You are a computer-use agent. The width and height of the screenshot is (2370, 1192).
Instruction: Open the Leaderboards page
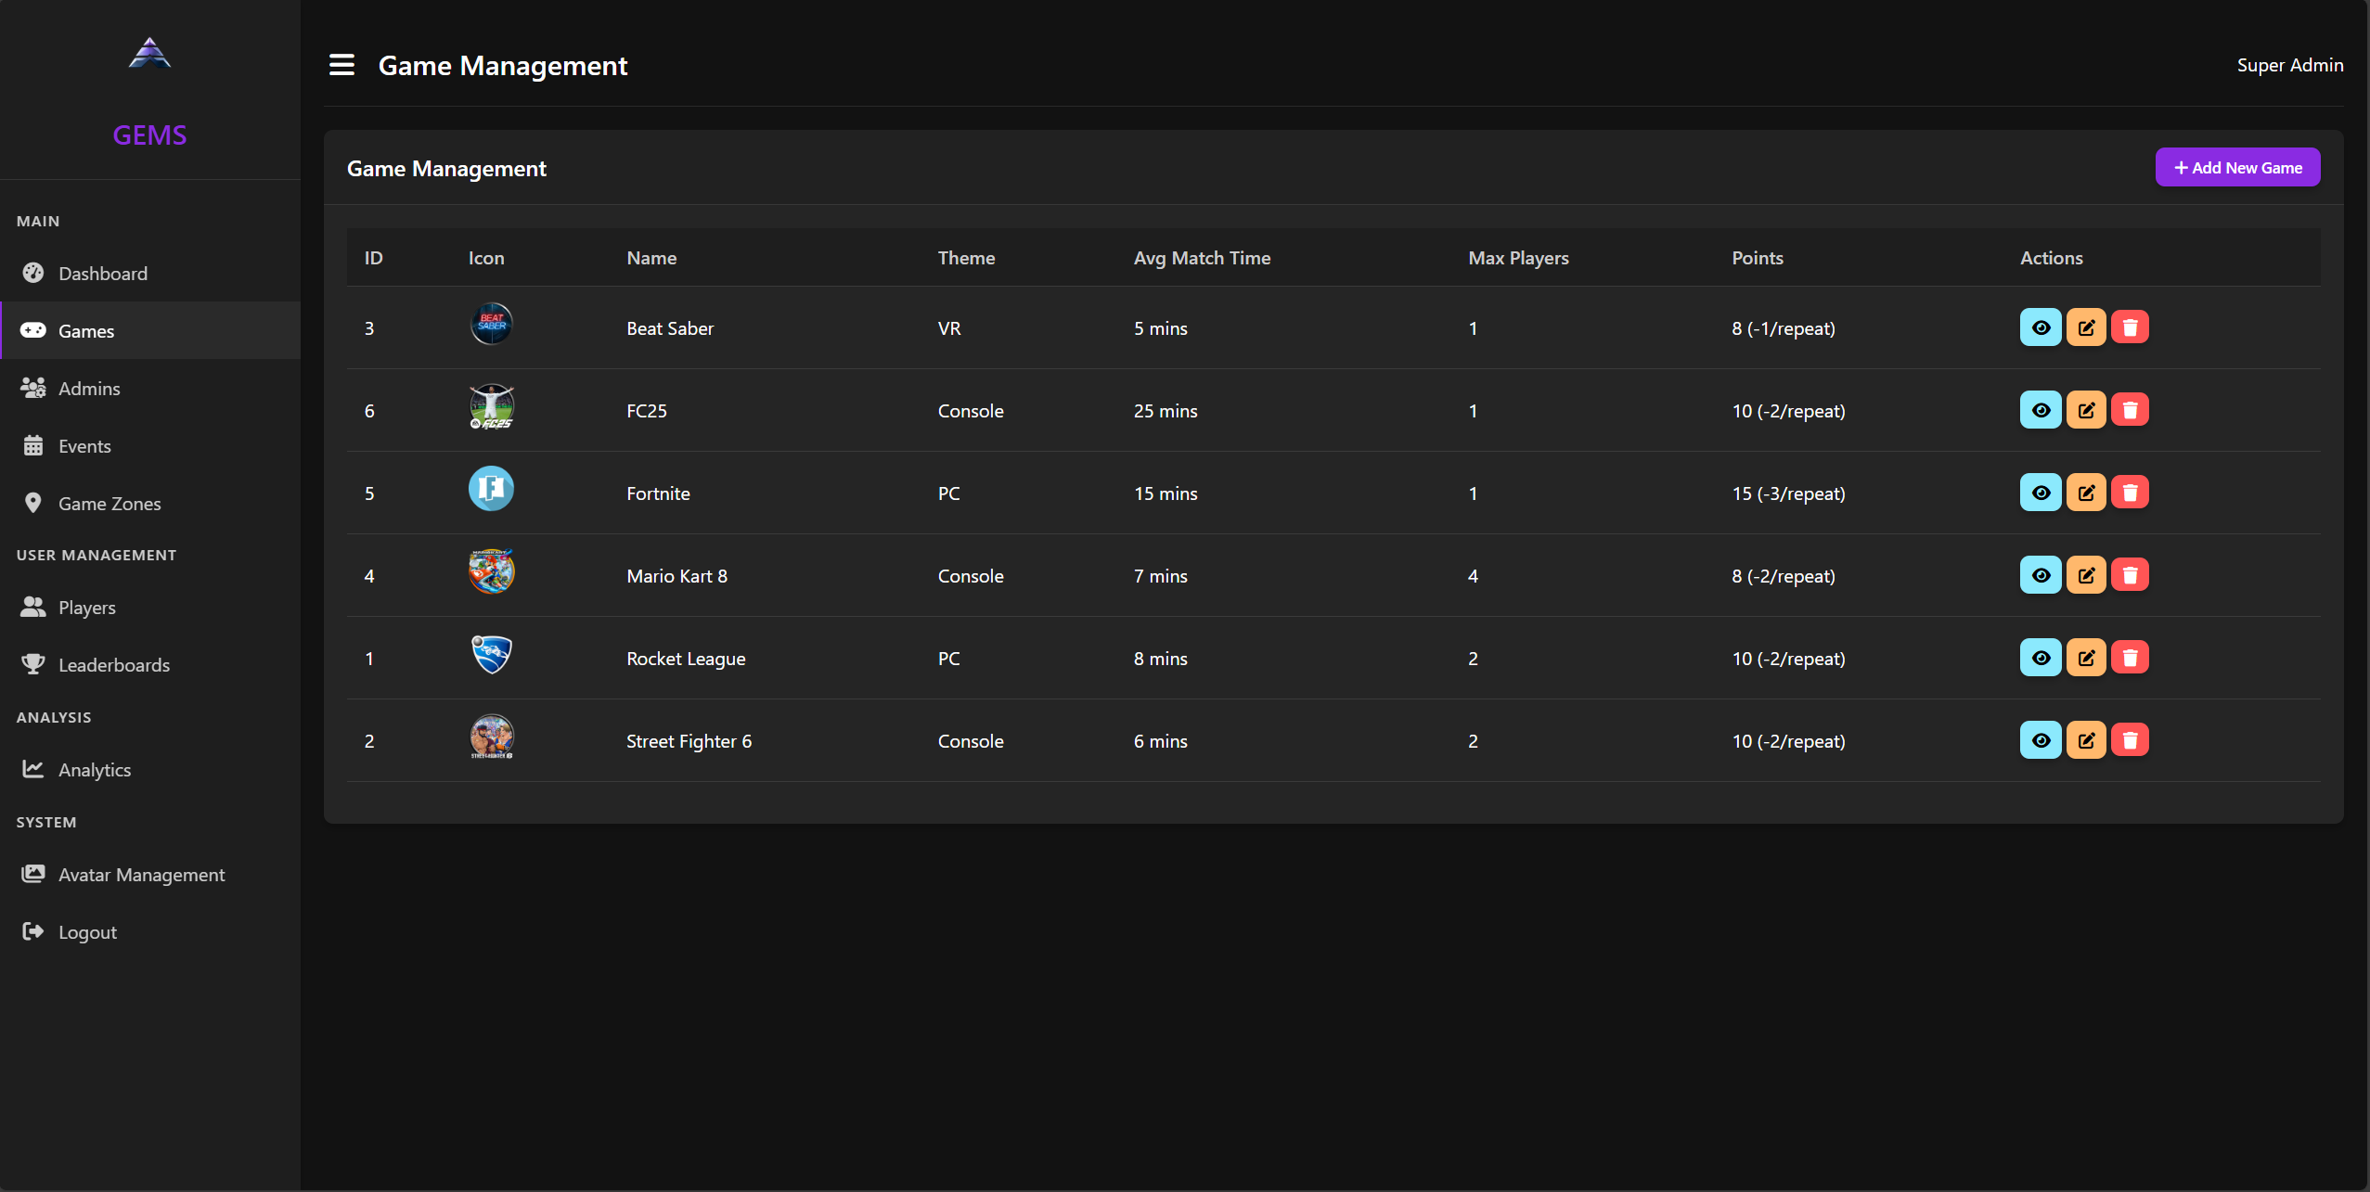(x=113, y=665)
